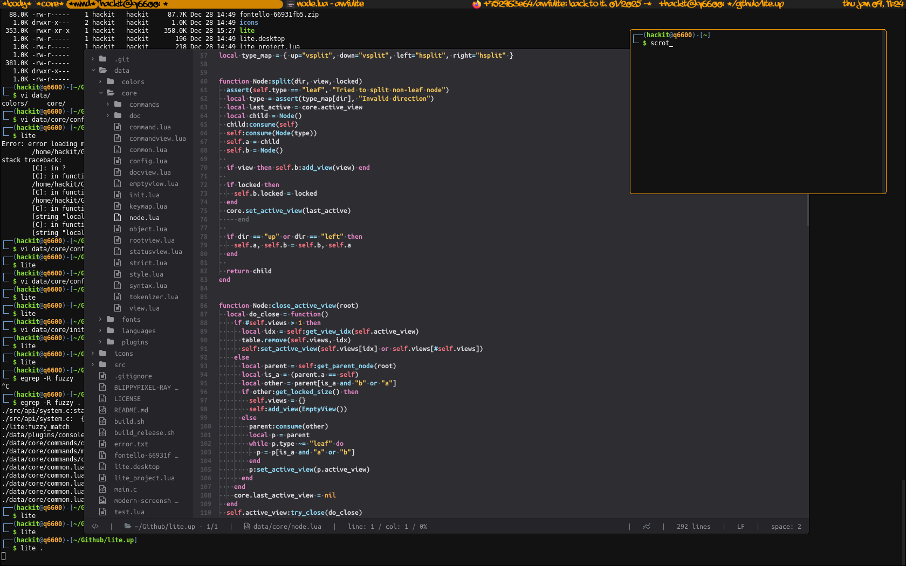Click the file icon beside tokenizer.lua
906x566 pixels.
pyautogui.click(x=118, y=297)
